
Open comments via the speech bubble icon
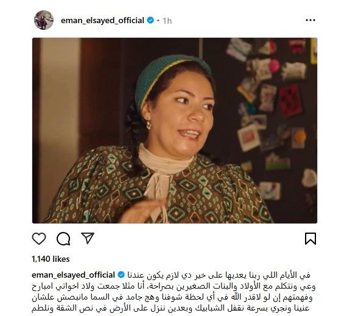pos(63,239)
